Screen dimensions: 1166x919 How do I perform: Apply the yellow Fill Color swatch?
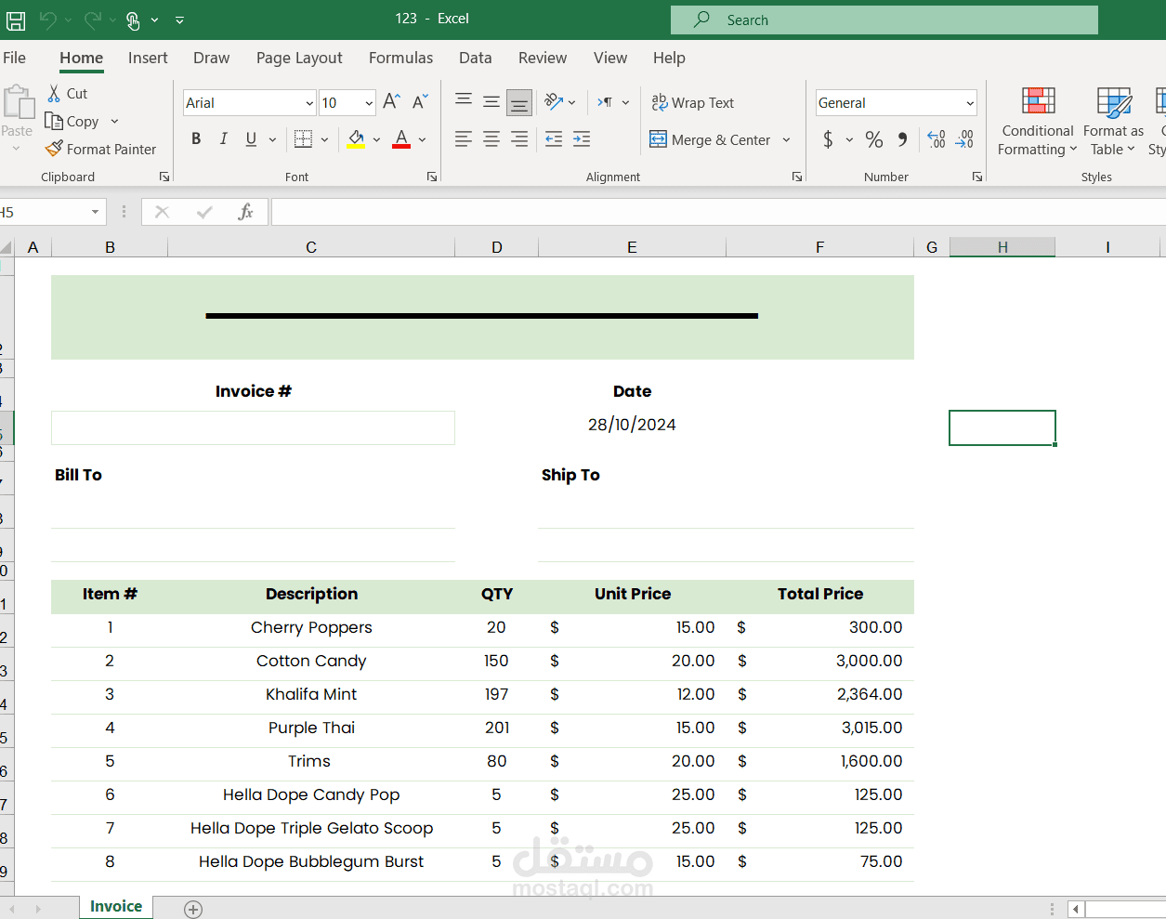click(x=356, y=139)
